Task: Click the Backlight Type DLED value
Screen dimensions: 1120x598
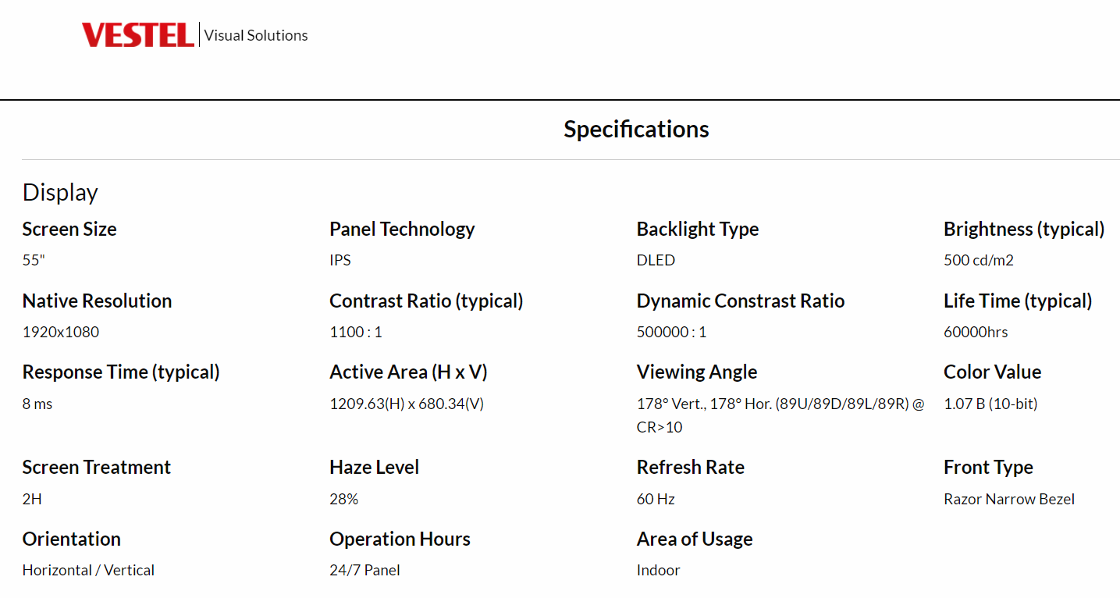Action: [x=656, y=260]
